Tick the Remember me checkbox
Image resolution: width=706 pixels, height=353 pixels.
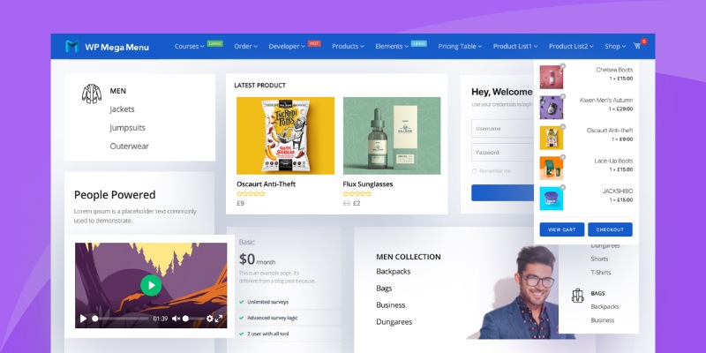click(475, 170)
